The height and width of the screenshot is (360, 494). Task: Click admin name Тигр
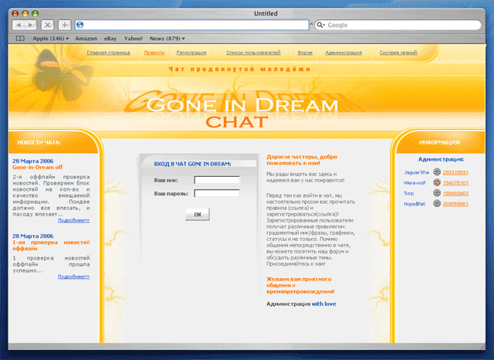(408, 194)
